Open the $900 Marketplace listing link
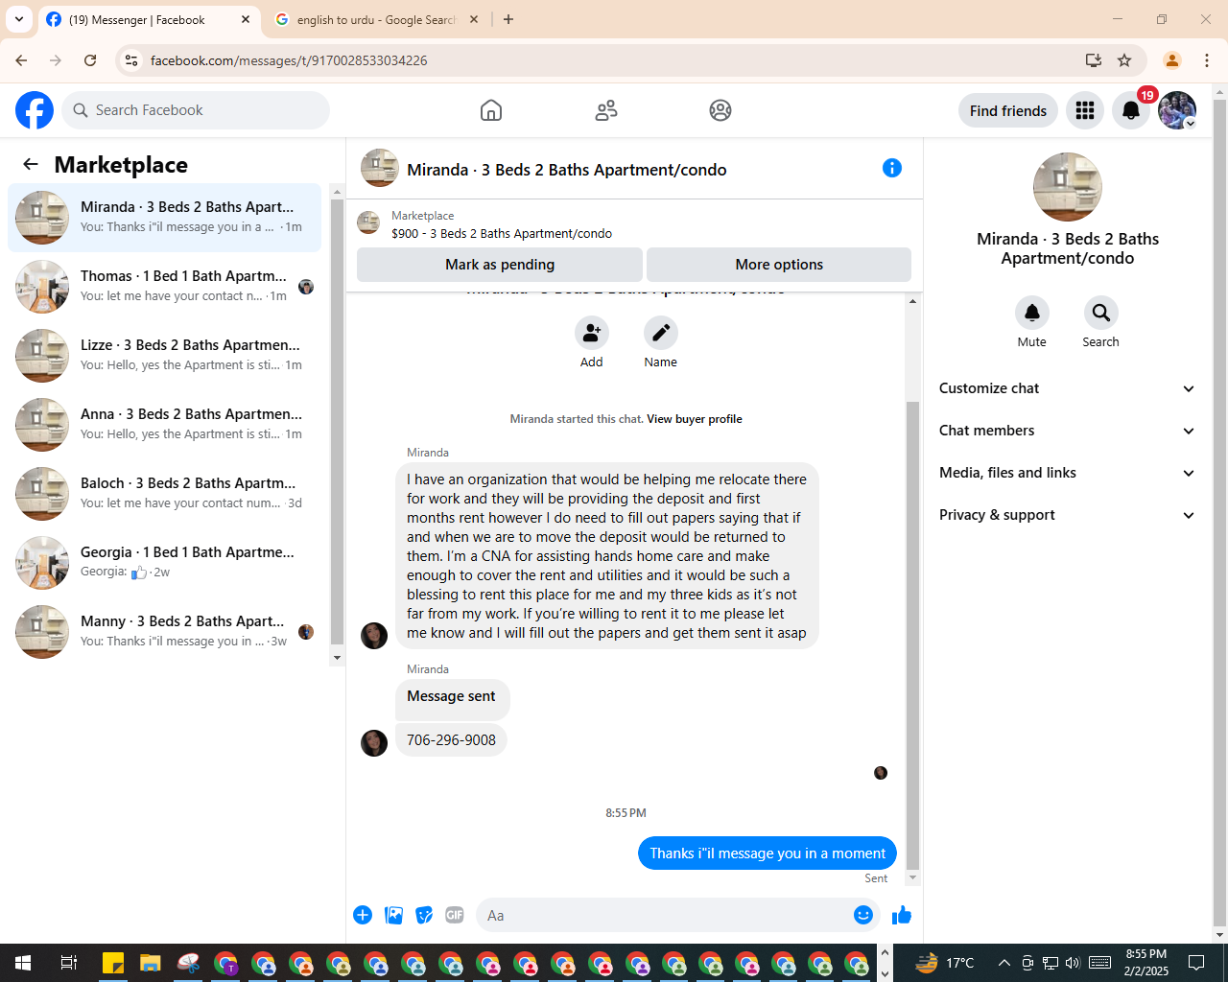The height and width of the screenshot is (982, 1228). tap(502, 233)
